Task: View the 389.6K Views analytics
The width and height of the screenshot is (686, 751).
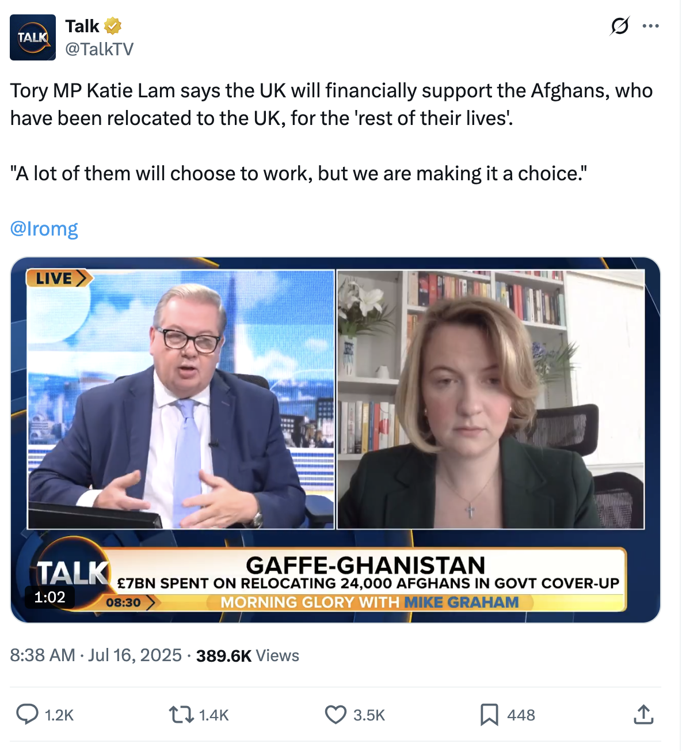Action: point(247,655)
